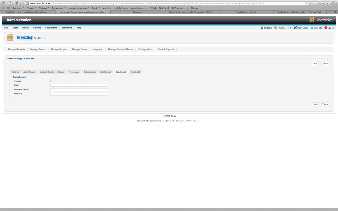This screenshot has height=211, width=338.
Task: Open the Site menu
Action: (x=6, y=28)
